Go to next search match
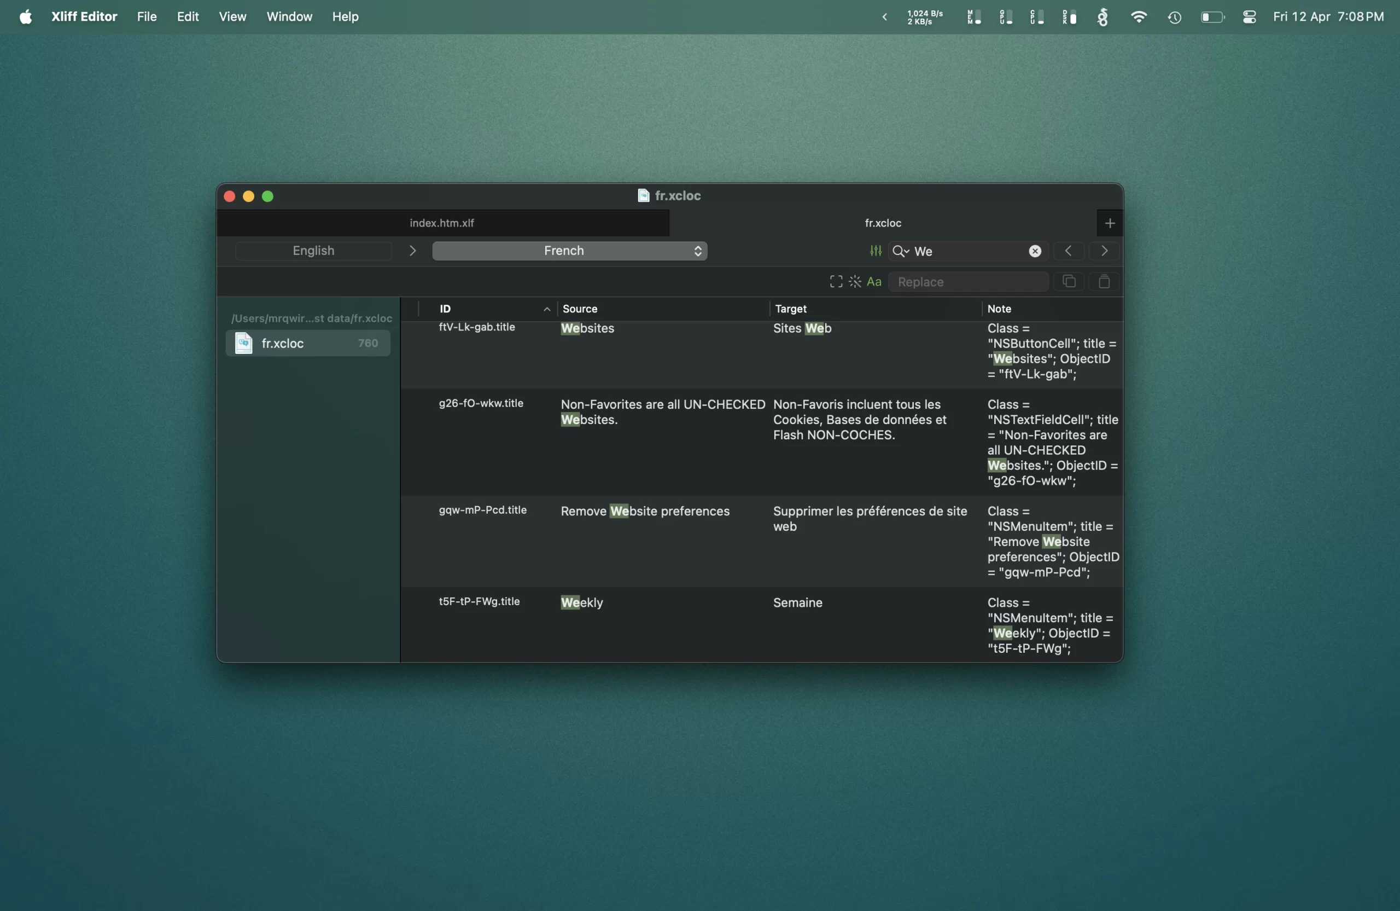This screenshot has width=1400, height=911. [1104, 251]
